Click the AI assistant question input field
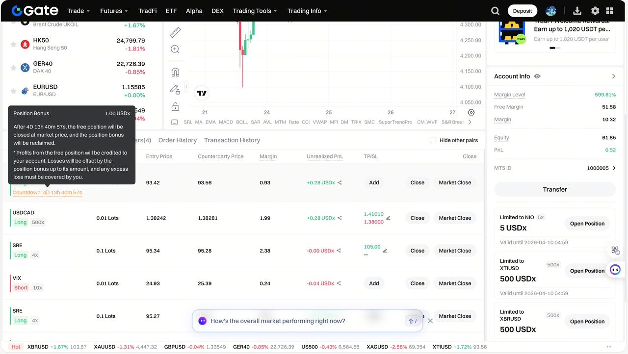The image size is (628, 354). coord(304,321)
